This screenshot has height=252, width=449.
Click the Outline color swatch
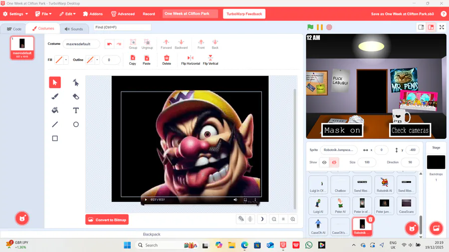pos(90,60)
